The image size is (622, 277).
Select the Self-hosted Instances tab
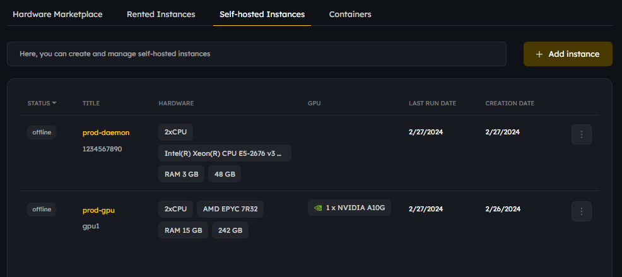tap(262, 14)
